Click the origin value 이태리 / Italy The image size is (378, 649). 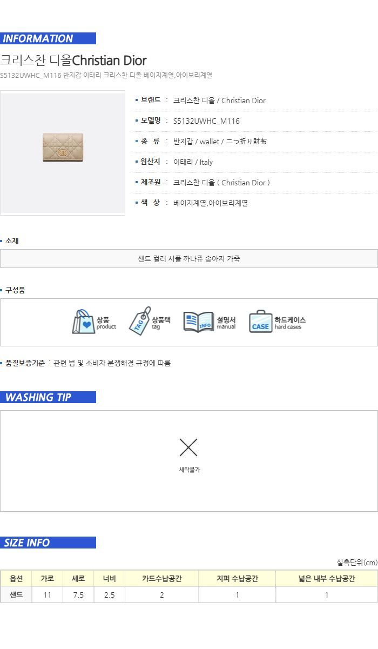pyautogui.click(x=193, y=162)
